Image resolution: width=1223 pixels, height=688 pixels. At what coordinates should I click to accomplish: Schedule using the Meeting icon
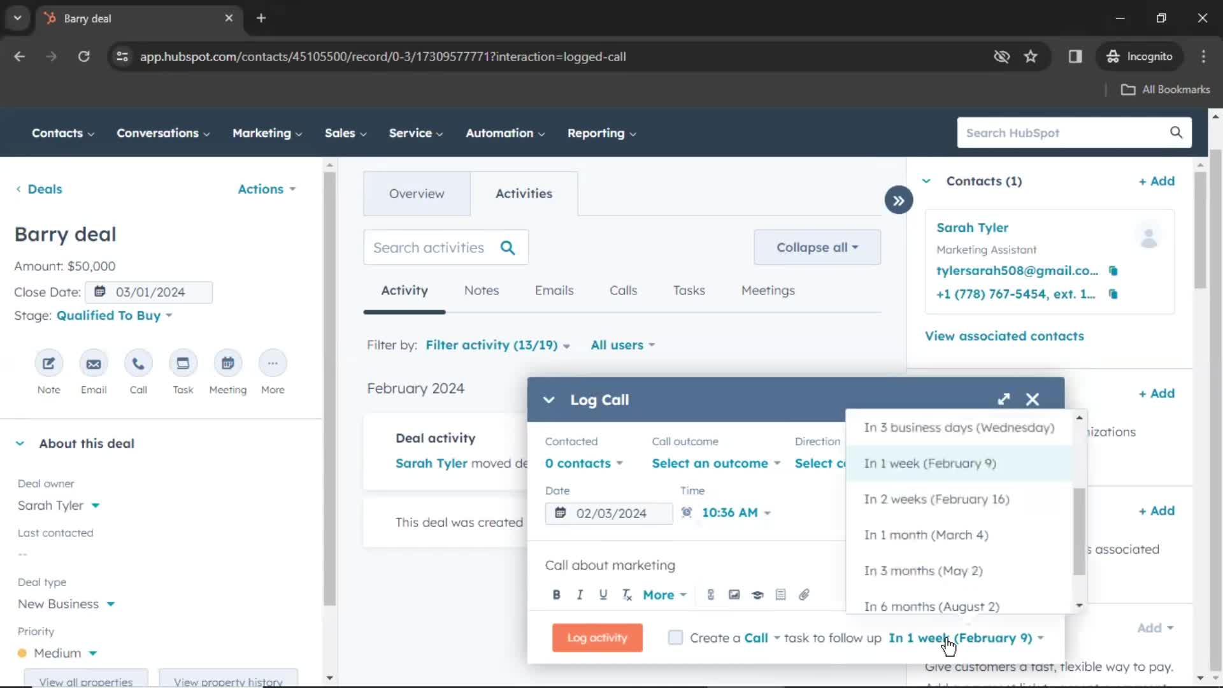[227, 364]
